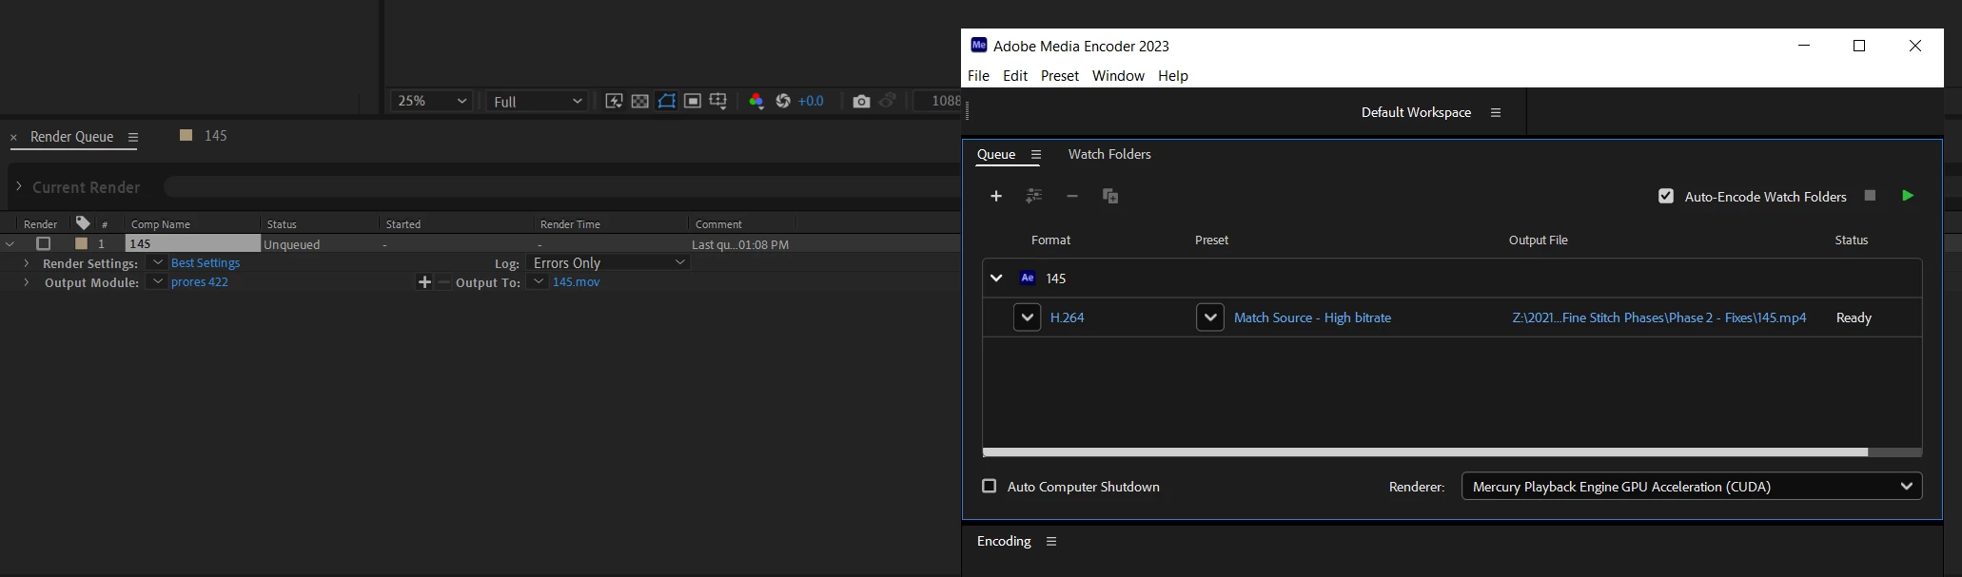The height and width of the screenshot is (577, 1962).
Task: Start the queue with green play button
Action: click(x=1908, y=195)
